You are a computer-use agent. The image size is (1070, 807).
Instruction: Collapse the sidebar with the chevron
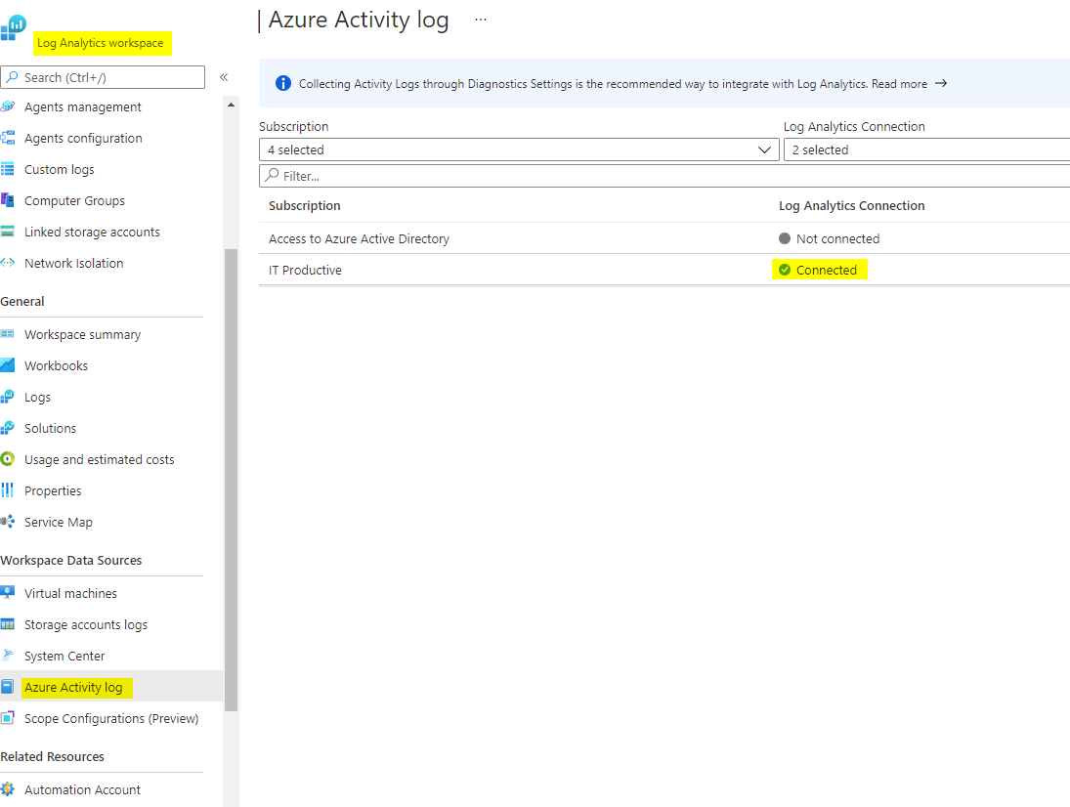(223, 76)
